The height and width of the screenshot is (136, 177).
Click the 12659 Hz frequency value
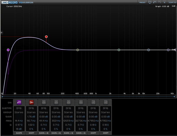click(68, 121)
